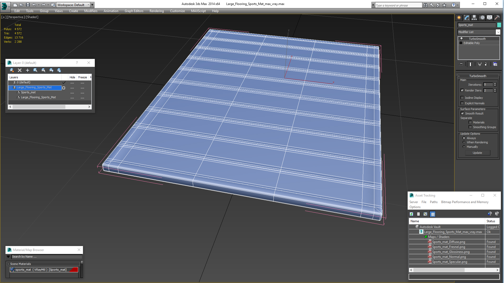Click the object color swatch next to Sports_mat

pyautogui.click(x=499, y=25)
